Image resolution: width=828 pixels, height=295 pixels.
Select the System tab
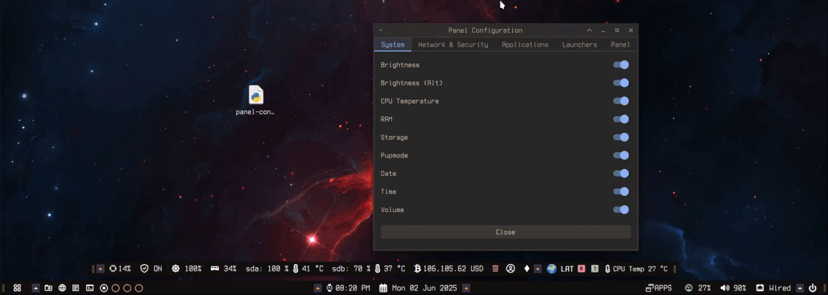point(393,45)
